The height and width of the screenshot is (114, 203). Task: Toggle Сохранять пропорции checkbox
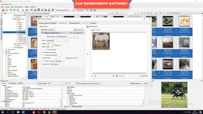43,53
